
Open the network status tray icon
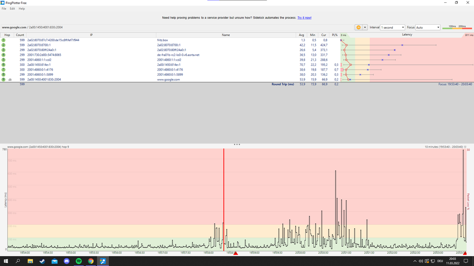pyautogui.click(x=433, y=261)
